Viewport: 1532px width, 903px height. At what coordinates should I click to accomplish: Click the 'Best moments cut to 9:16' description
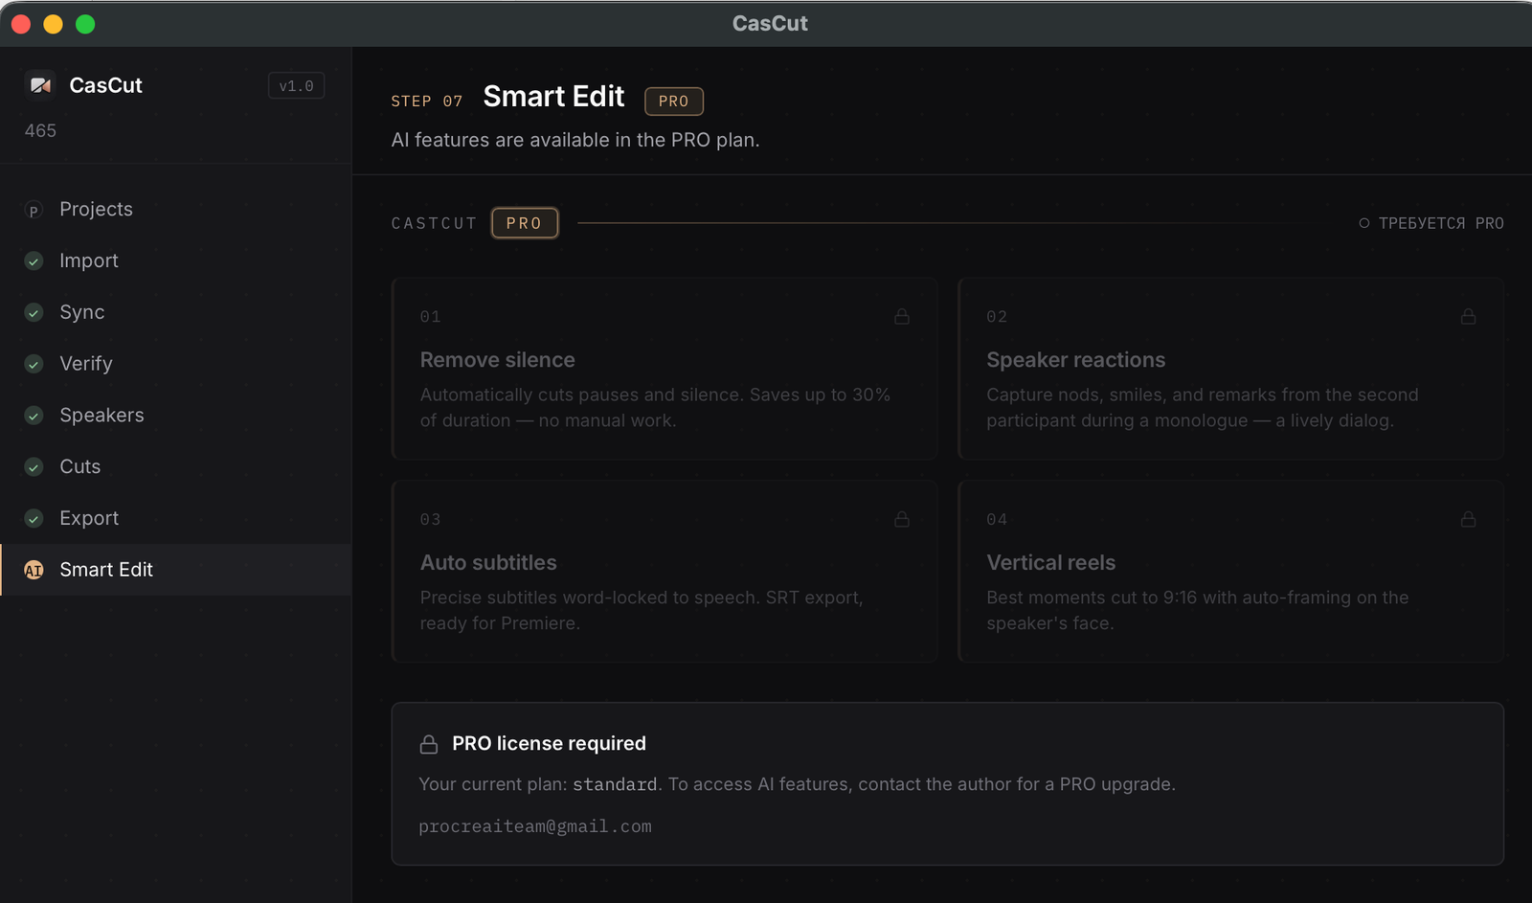[1198, 610]
